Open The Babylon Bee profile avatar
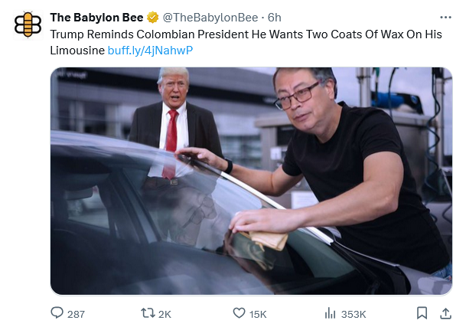 [28, 25]
